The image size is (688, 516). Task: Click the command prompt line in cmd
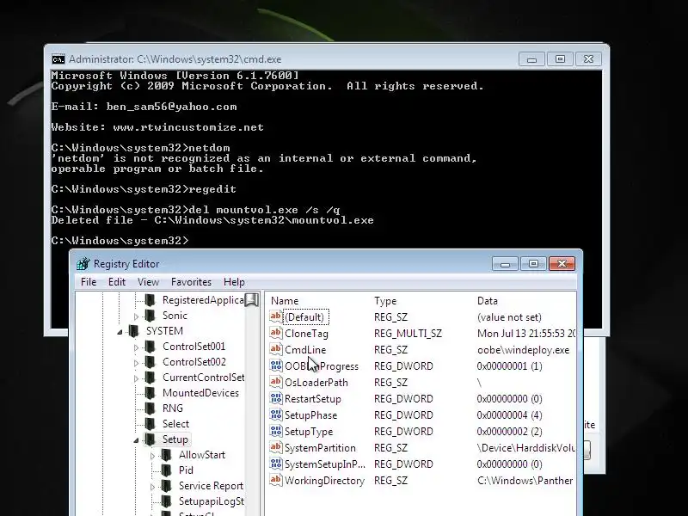pyautogui.click(x=120, y=241)
